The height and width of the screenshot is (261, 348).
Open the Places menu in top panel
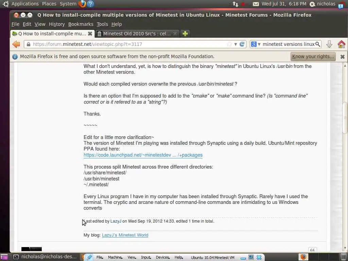[49, 4]
